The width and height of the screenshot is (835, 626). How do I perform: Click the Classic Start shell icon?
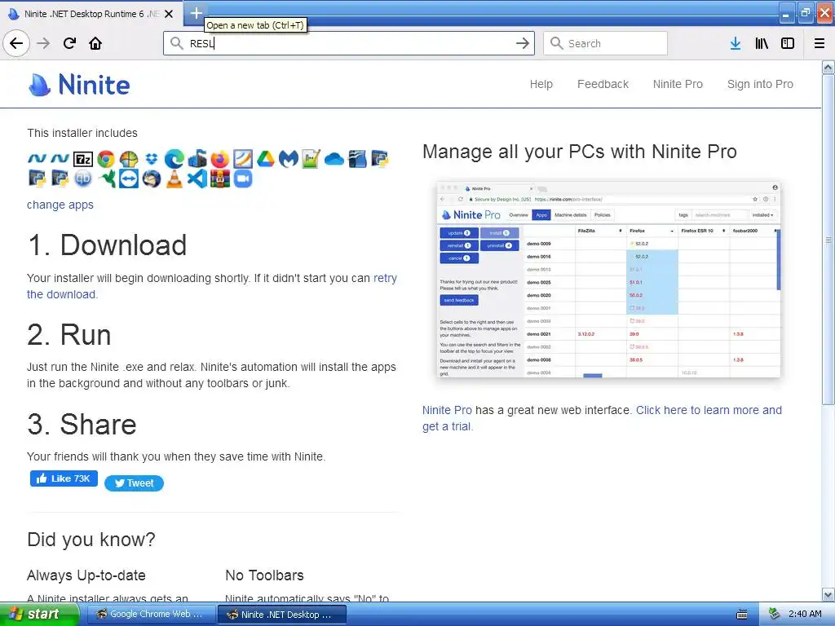point(129,159)
